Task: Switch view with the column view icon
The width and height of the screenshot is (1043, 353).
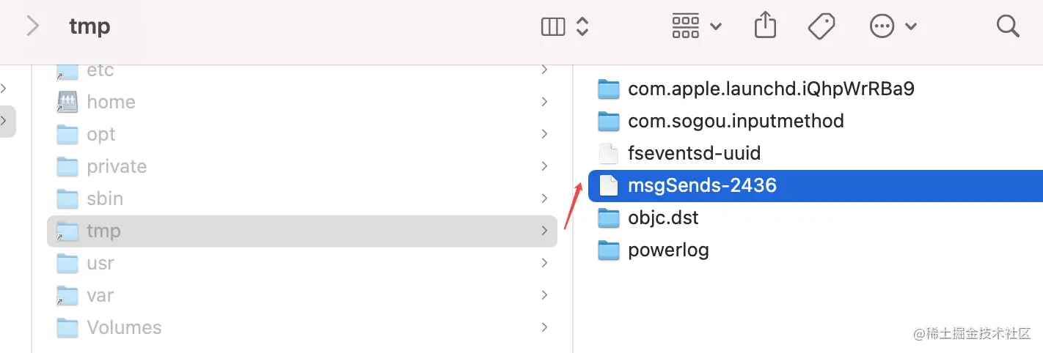Action: click(x=553, y=27)
